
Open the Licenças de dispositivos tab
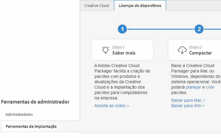coord(140,6)
